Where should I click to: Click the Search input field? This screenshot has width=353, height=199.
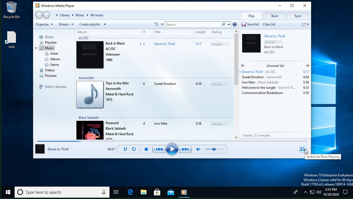click(x=193, y=24)
